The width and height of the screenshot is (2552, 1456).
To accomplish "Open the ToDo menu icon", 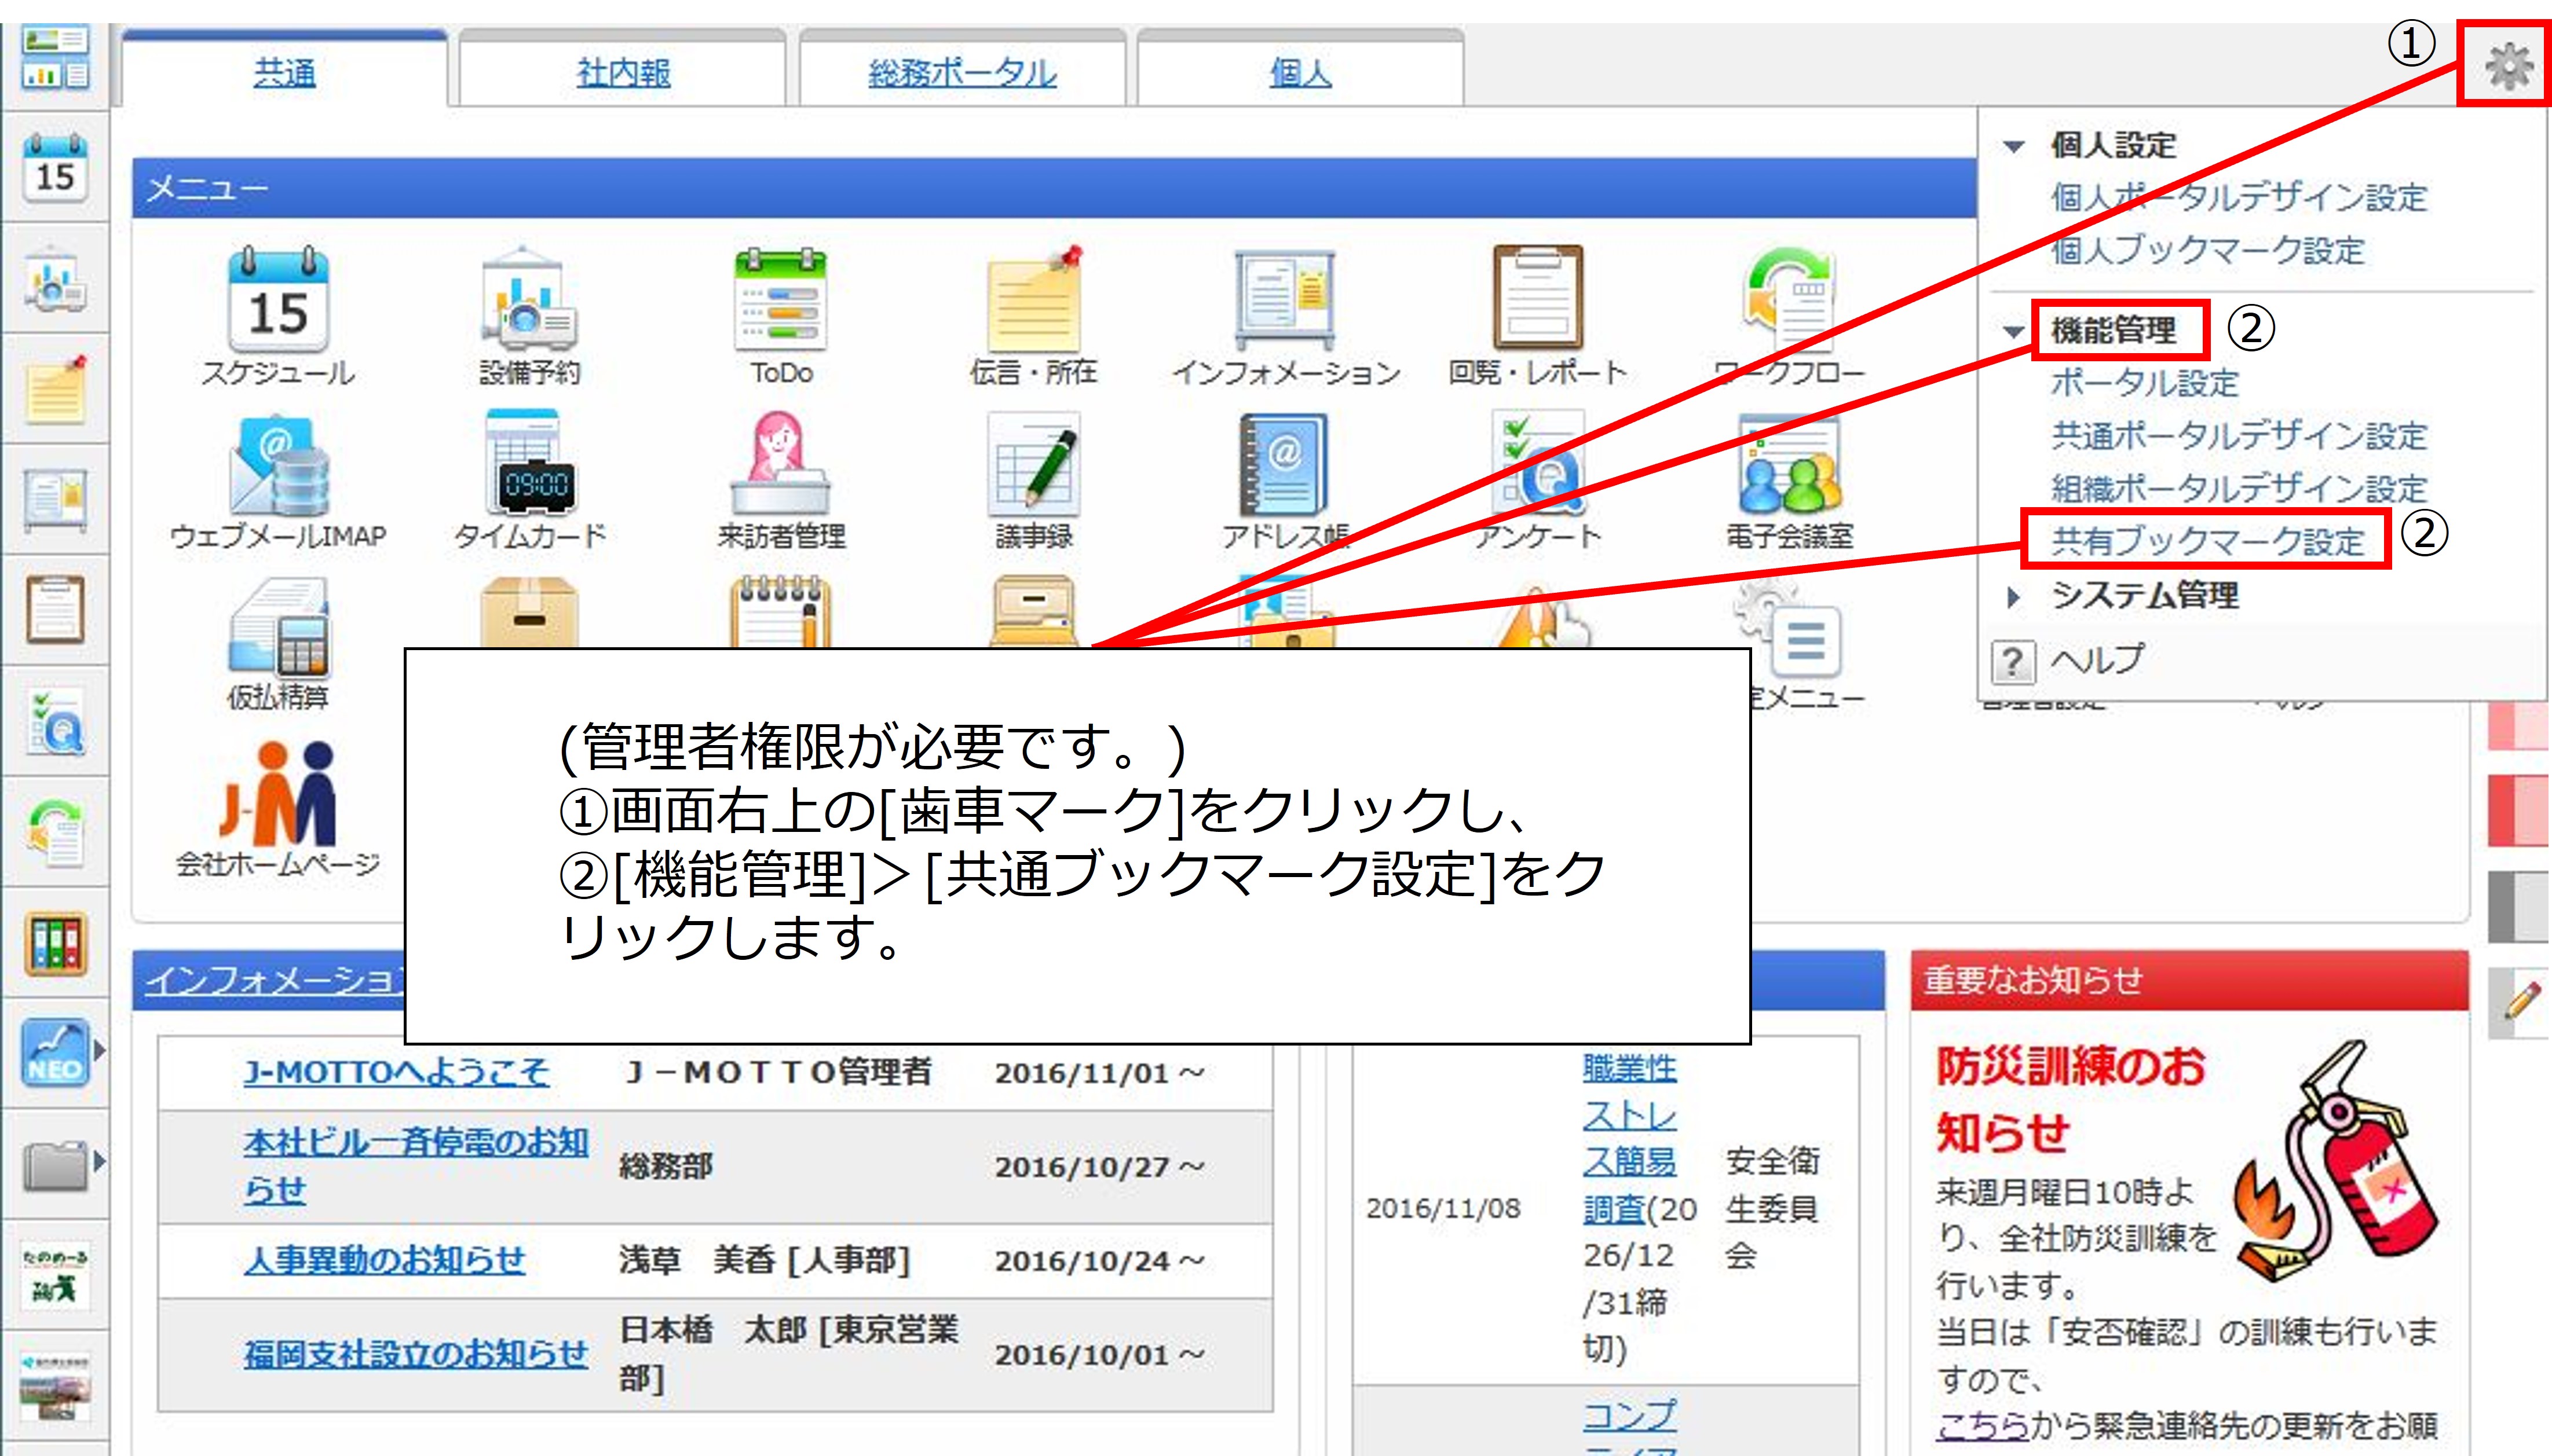I will tap(781, 301).
